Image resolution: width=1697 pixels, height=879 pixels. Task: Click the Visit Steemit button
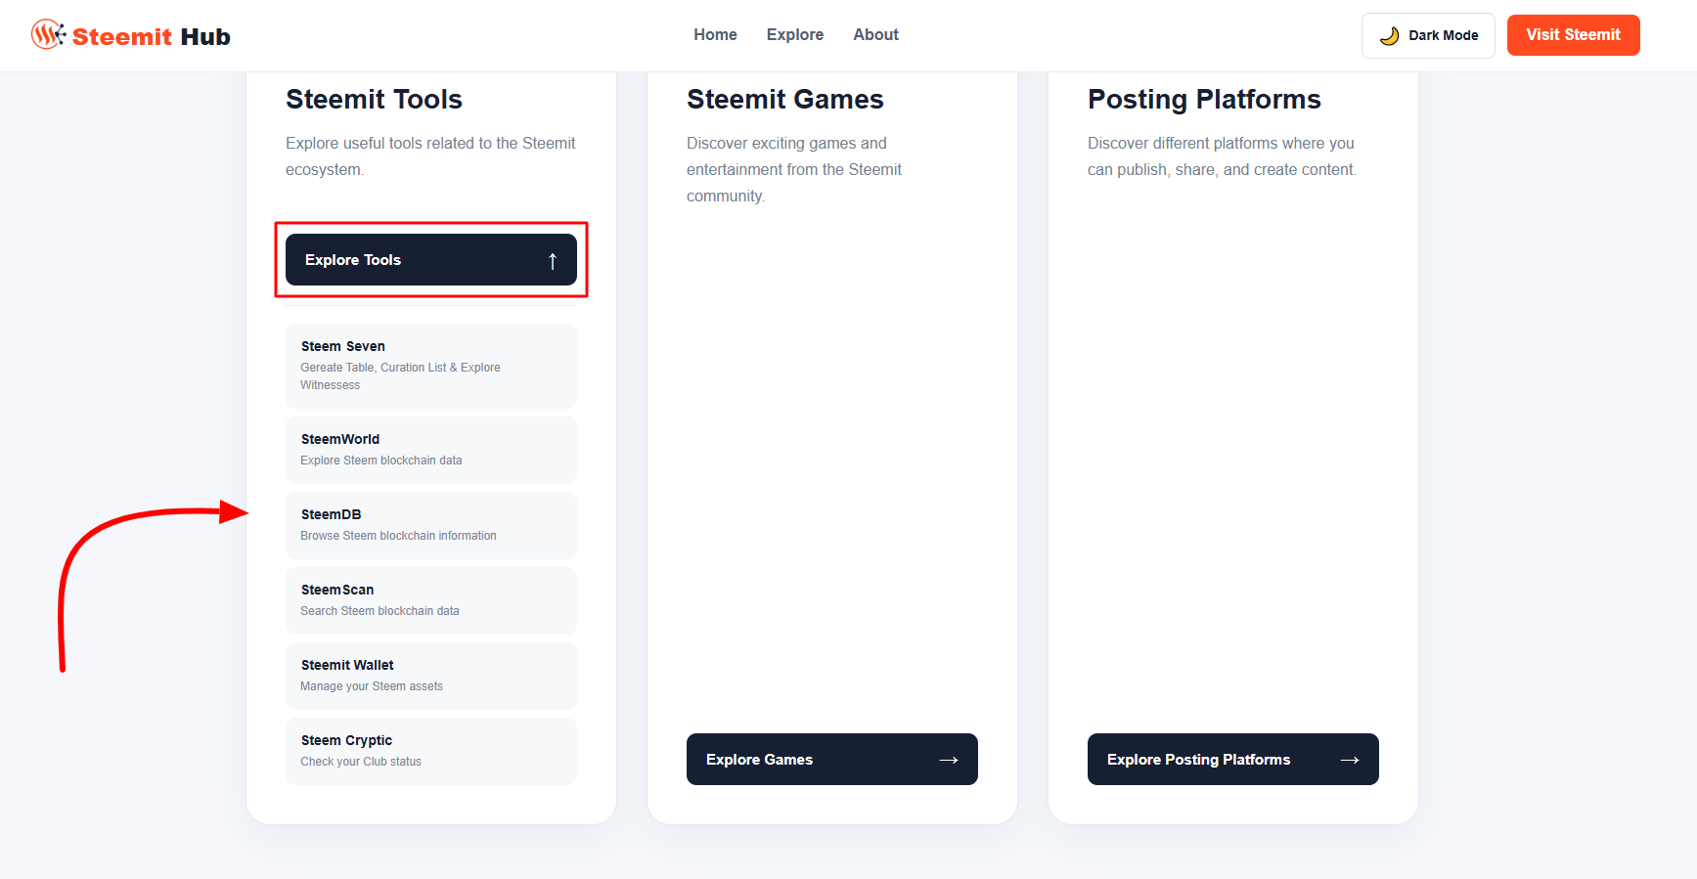(1573, 35)
